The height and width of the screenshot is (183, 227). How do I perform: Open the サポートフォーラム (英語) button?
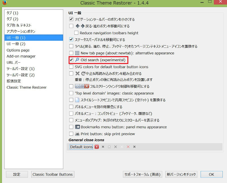click(x=142, y=174)
